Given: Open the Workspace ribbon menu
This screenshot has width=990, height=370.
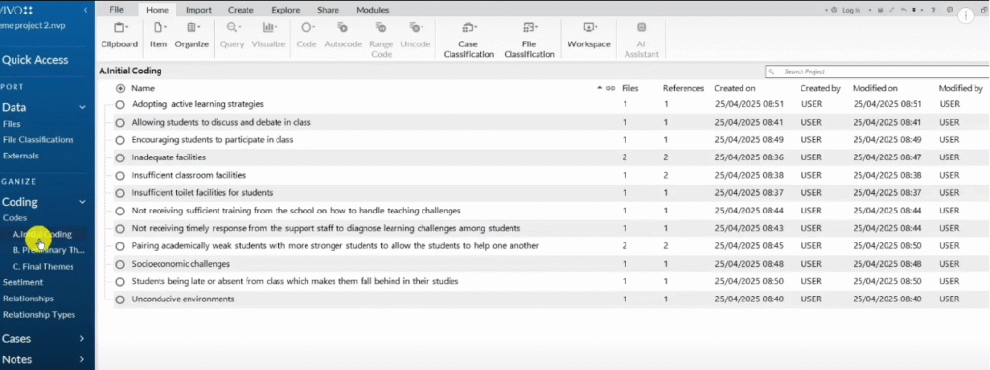Looking at the screenshot, I should coord(589,36).
